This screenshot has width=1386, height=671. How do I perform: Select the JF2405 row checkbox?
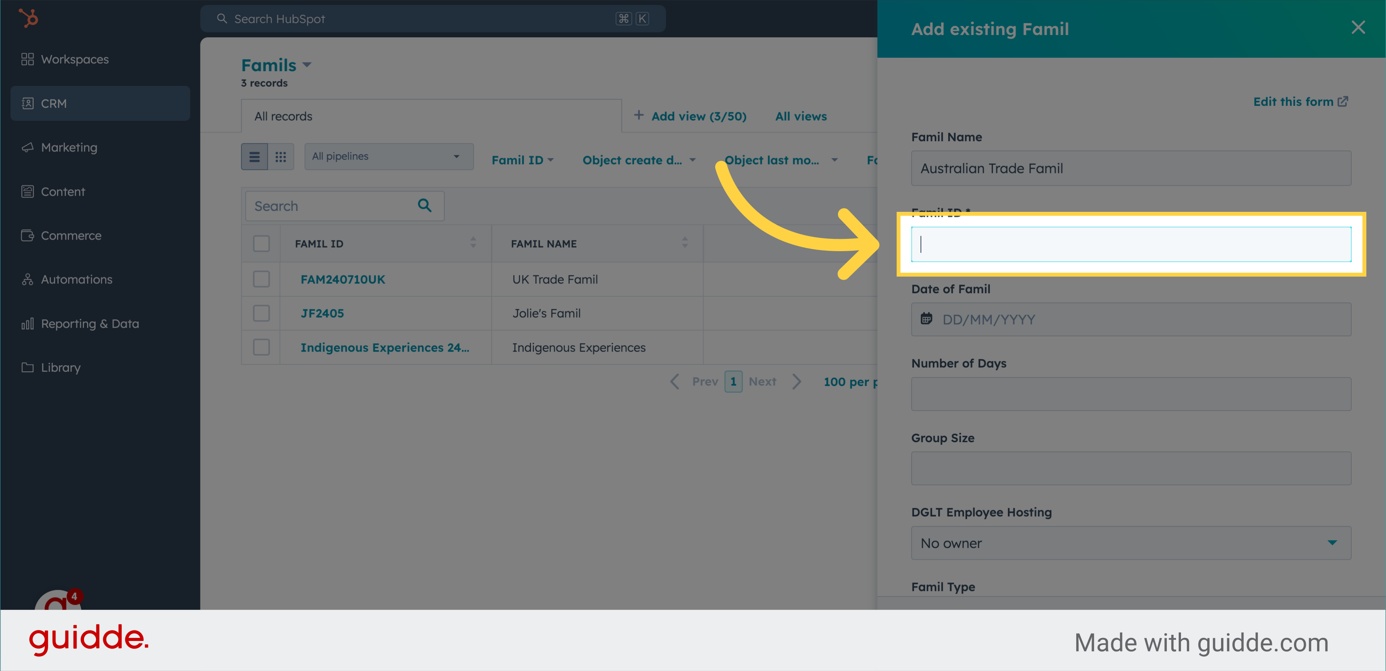point(262,313)
